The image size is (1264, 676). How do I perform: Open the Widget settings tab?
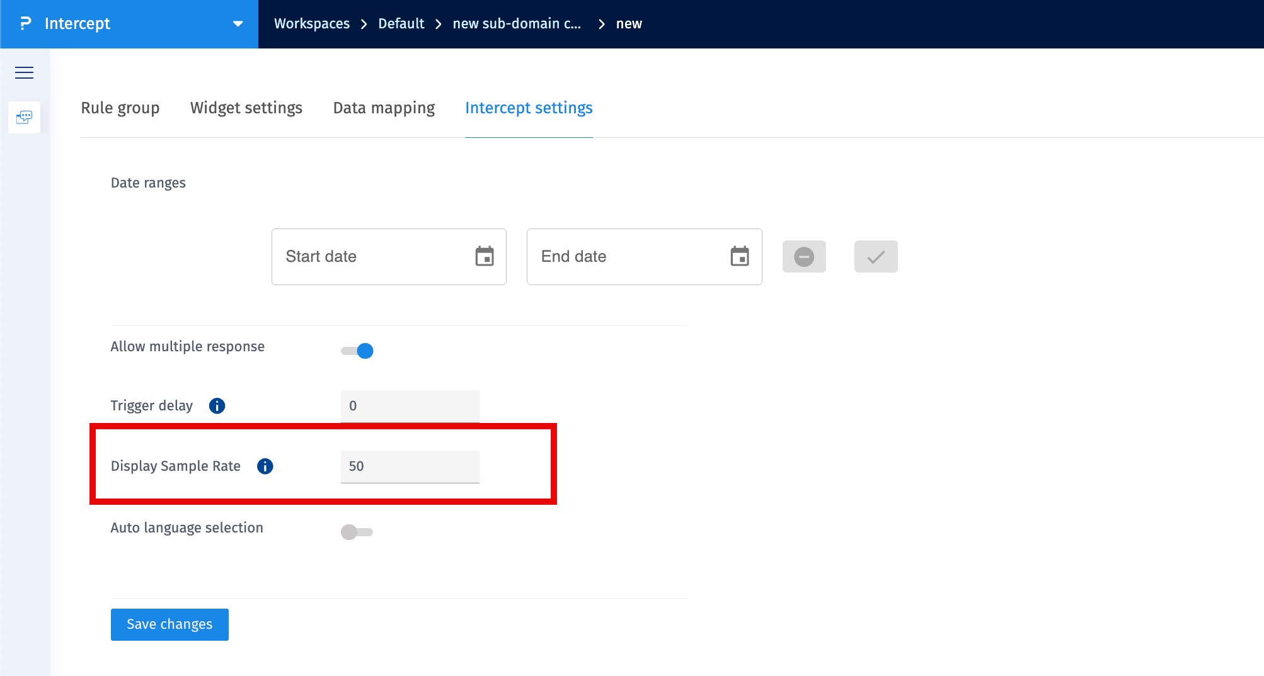[x=246, y=108]
